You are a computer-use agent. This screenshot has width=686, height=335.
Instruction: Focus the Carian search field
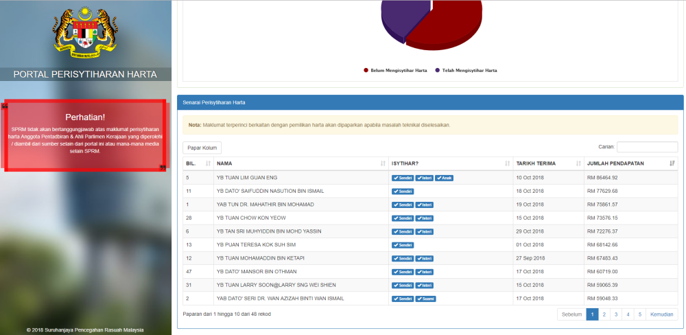click(647, 147)
